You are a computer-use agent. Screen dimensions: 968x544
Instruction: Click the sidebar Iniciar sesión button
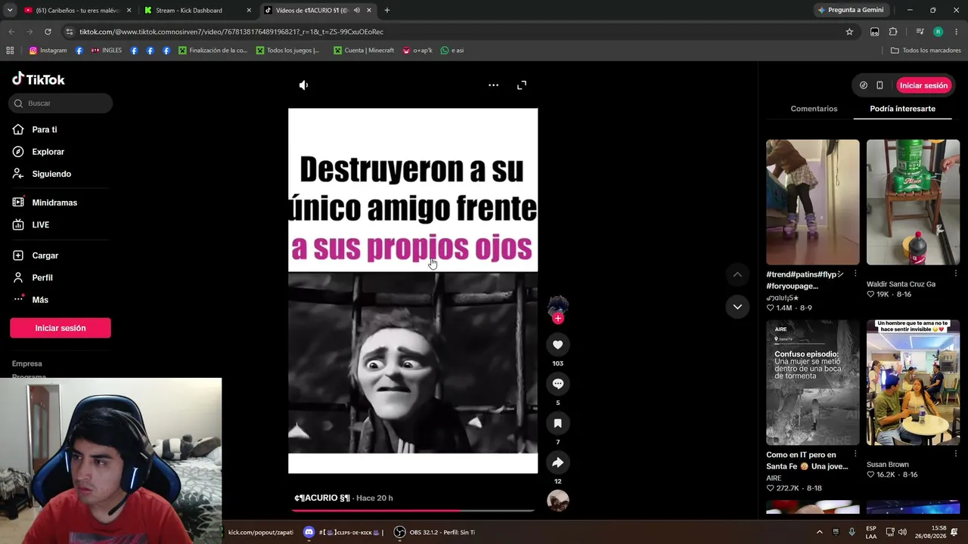click(60, 328)
